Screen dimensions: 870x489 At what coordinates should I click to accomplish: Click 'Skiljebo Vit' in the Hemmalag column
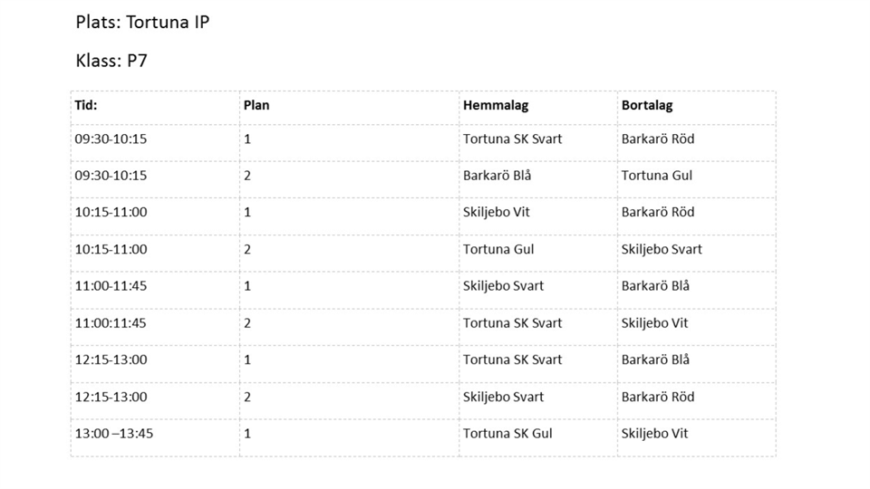coord(496,212)
